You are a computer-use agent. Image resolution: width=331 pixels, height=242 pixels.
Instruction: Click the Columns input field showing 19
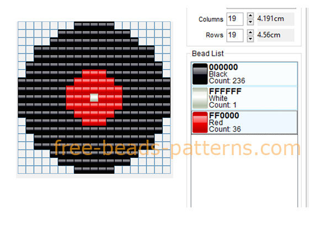[x=235, y=19]
